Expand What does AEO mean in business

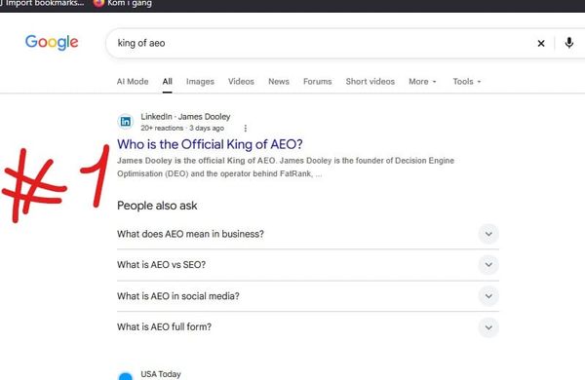click(308, 234)
